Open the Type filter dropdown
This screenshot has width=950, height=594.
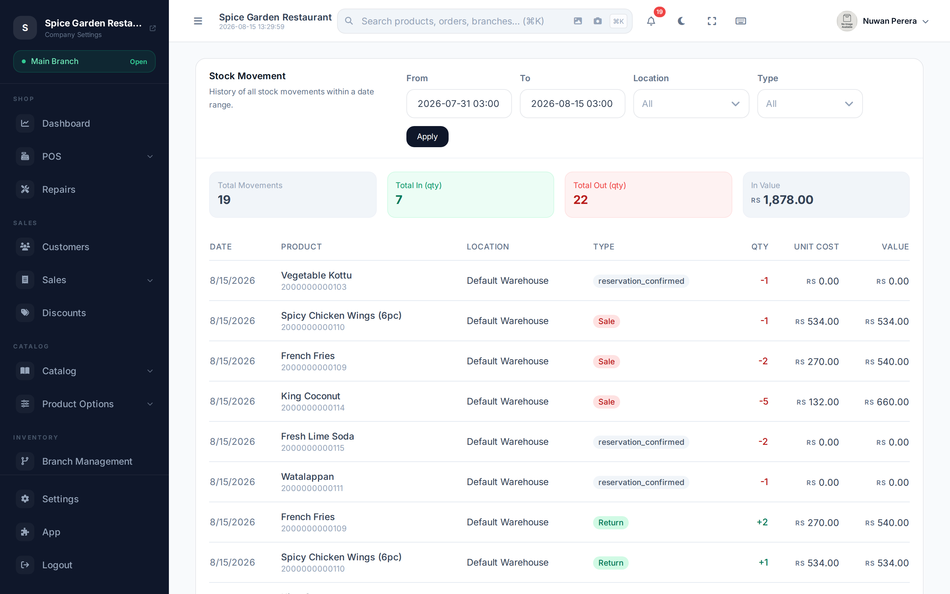(x=810, y=104)
